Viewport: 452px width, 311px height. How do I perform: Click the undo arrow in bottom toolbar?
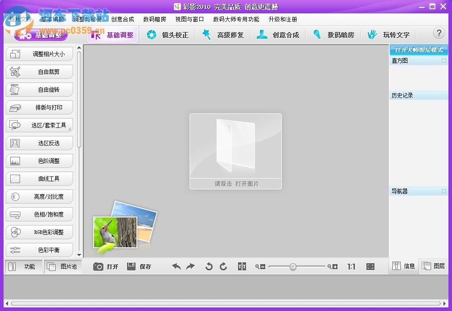coord(176,266)
